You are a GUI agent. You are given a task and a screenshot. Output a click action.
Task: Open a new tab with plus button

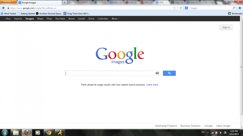coord(65,3)
